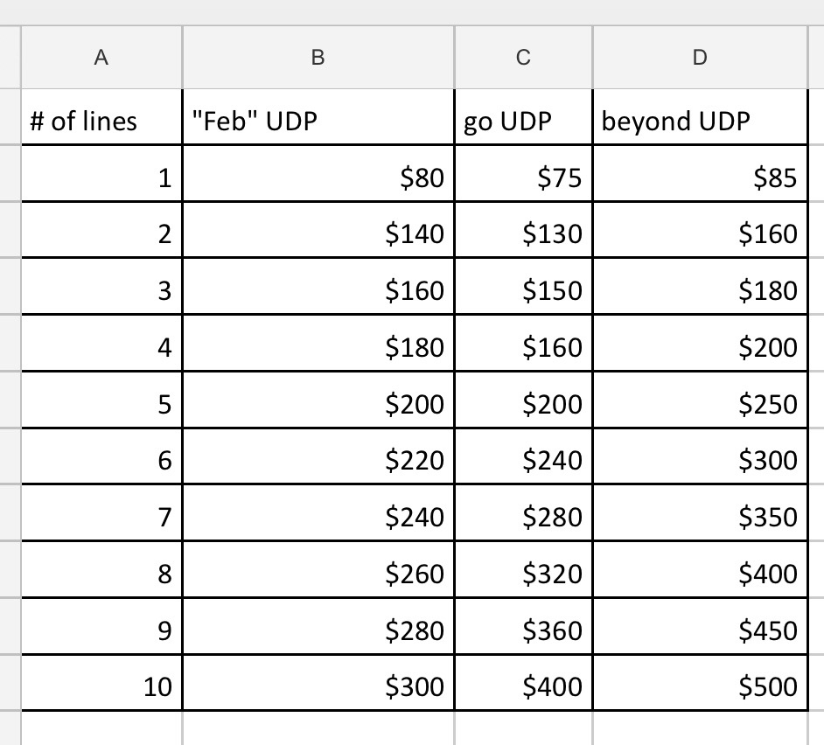The width and height of the screenshot is (824, 745).
Task: Click the $85 cell in beyond UDP
Action: pos(699,178)
